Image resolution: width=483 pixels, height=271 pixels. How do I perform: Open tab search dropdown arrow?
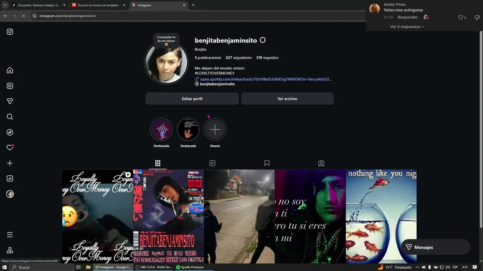point(5,5)
